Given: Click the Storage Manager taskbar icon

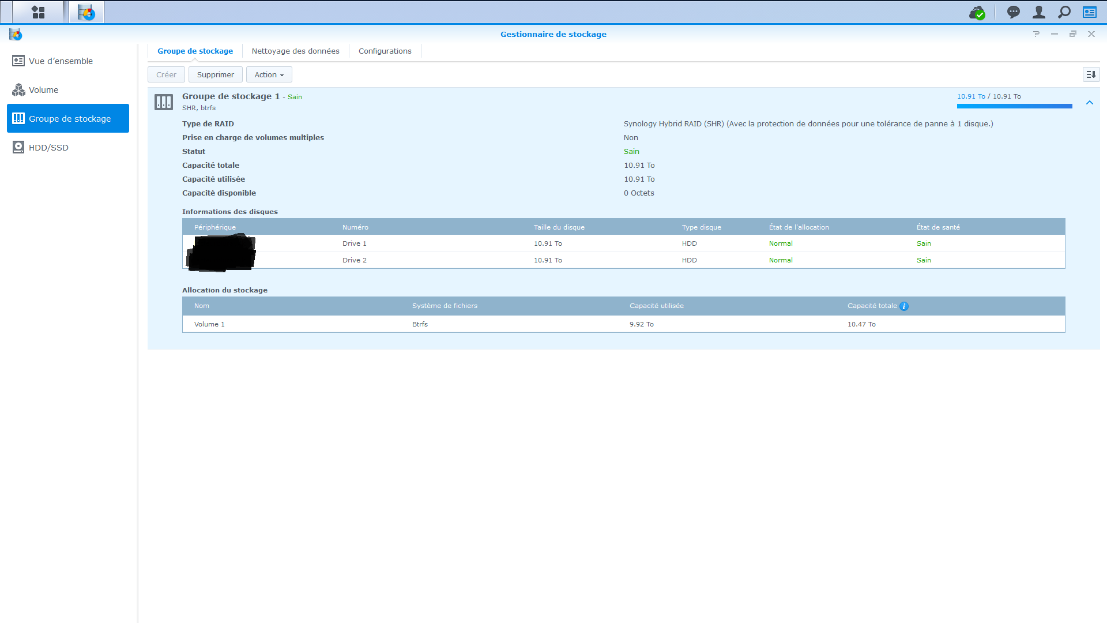Looking at the screenshot, I should click(86, 12).
